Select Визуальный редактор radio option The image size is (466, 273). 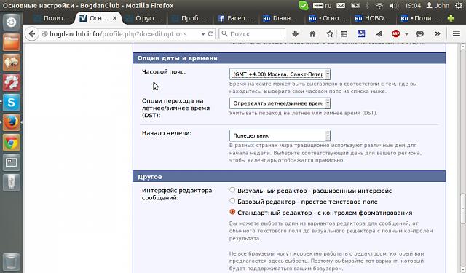(x=232, y=189)
